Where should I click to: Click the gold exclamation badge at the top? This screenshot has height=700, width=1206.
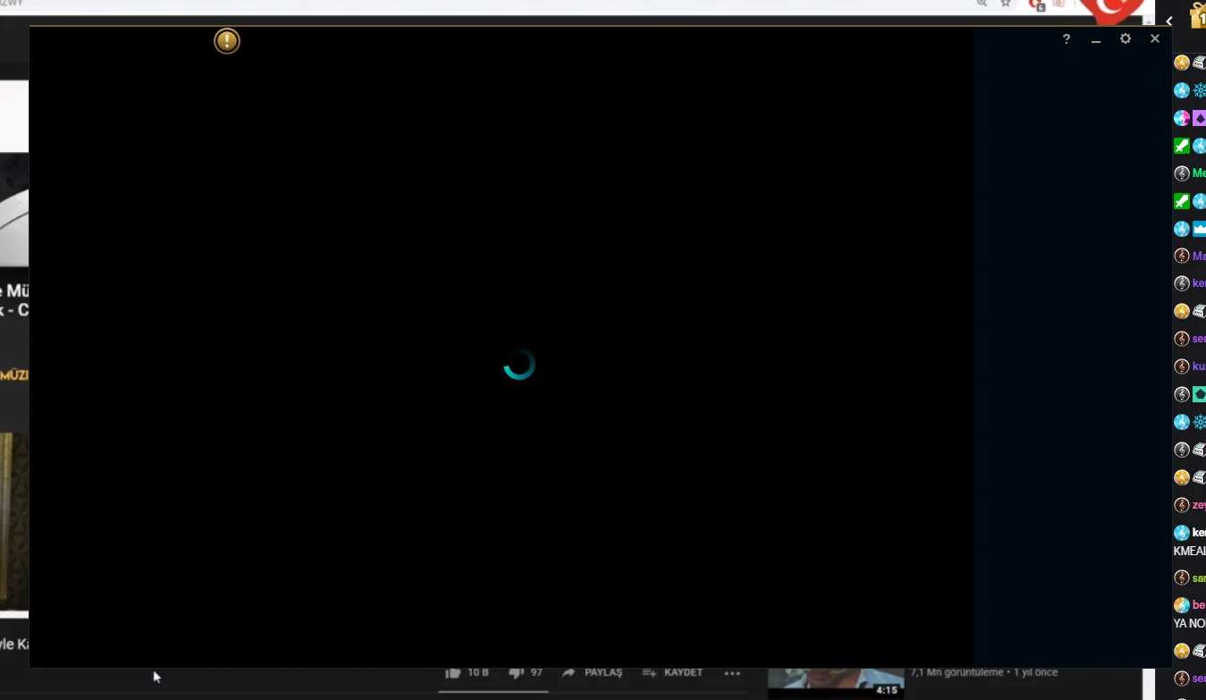(226, 40)
